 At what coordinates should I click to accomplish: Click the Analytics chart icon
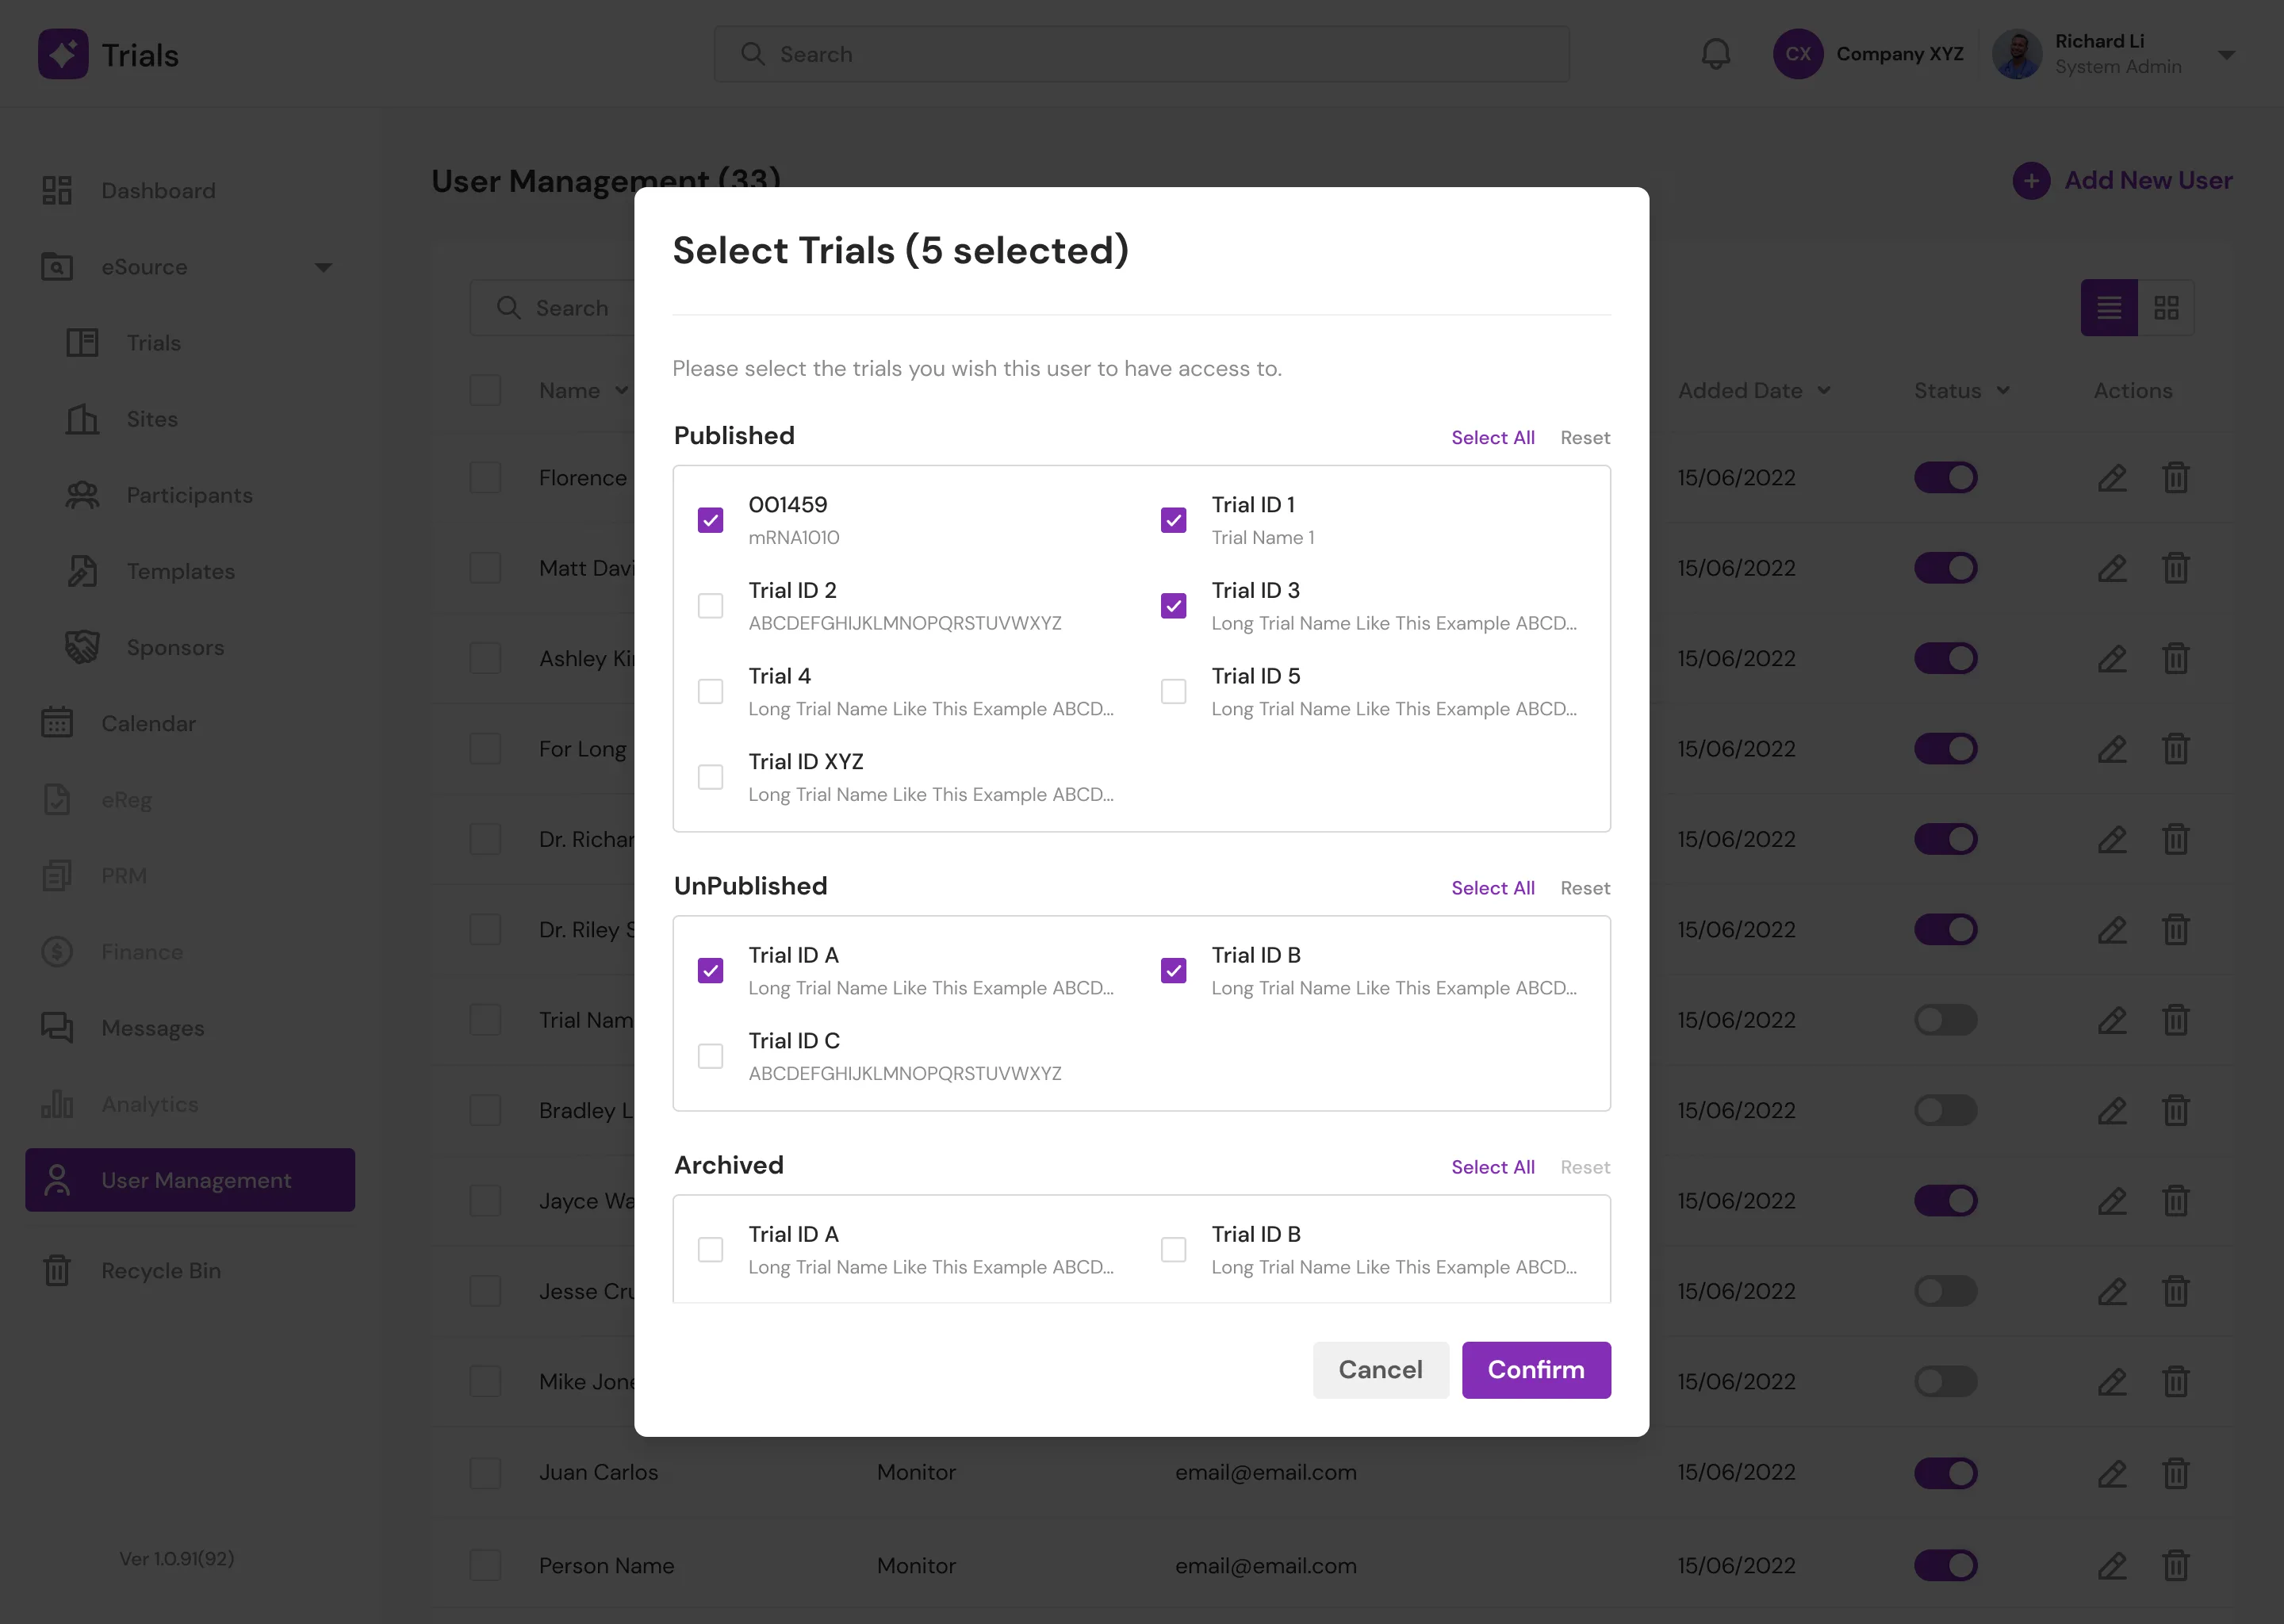[57, 1103]
